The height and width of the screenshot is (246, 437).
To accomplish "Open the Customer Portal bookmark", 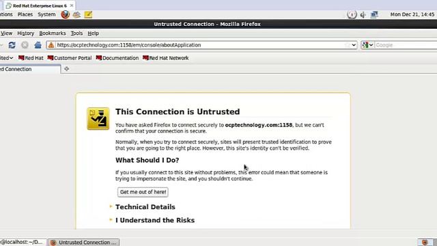I will (70, 58).
